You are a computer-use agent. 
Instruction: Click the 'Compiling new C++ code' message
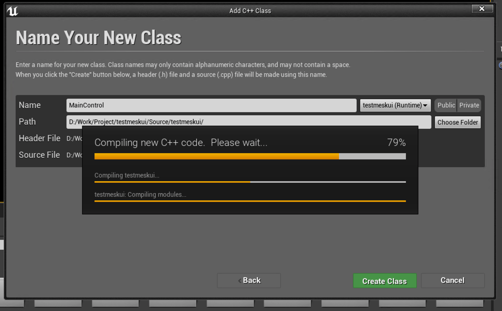point(181,143)
